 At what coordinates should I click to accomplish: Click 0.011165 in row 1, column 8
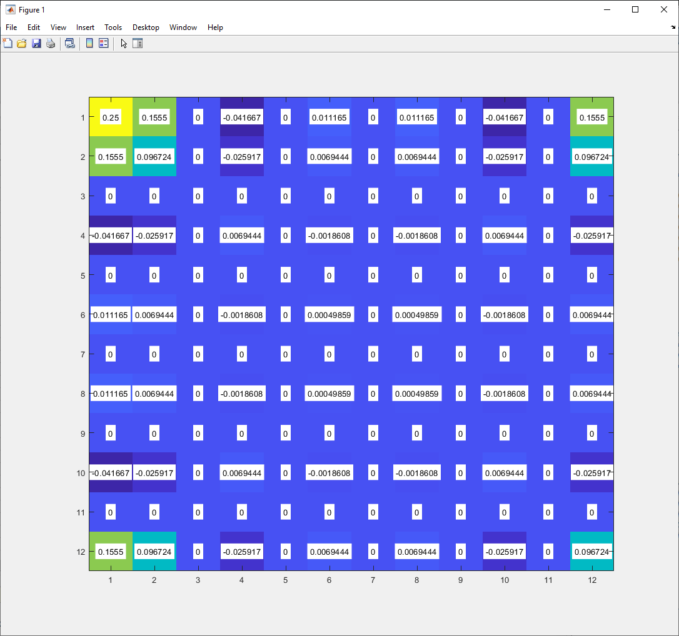point(417,117)
